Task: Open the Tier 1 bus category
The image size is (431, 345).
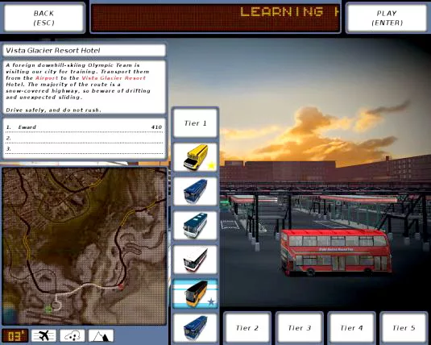Action: click(196, 123)
